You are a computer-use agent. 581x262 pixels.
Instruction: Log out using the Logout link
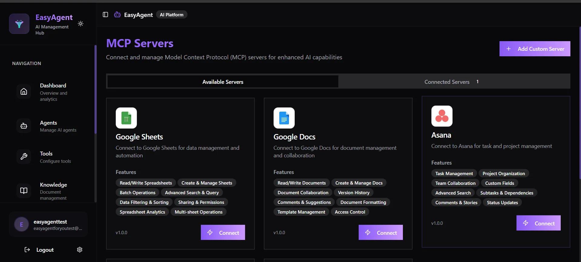[x=39, y=250]
